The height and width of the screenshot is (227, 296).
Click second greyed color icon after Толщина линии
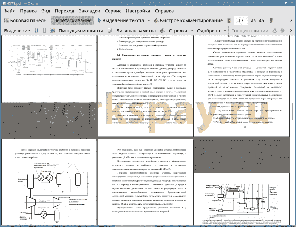point(283,31)
